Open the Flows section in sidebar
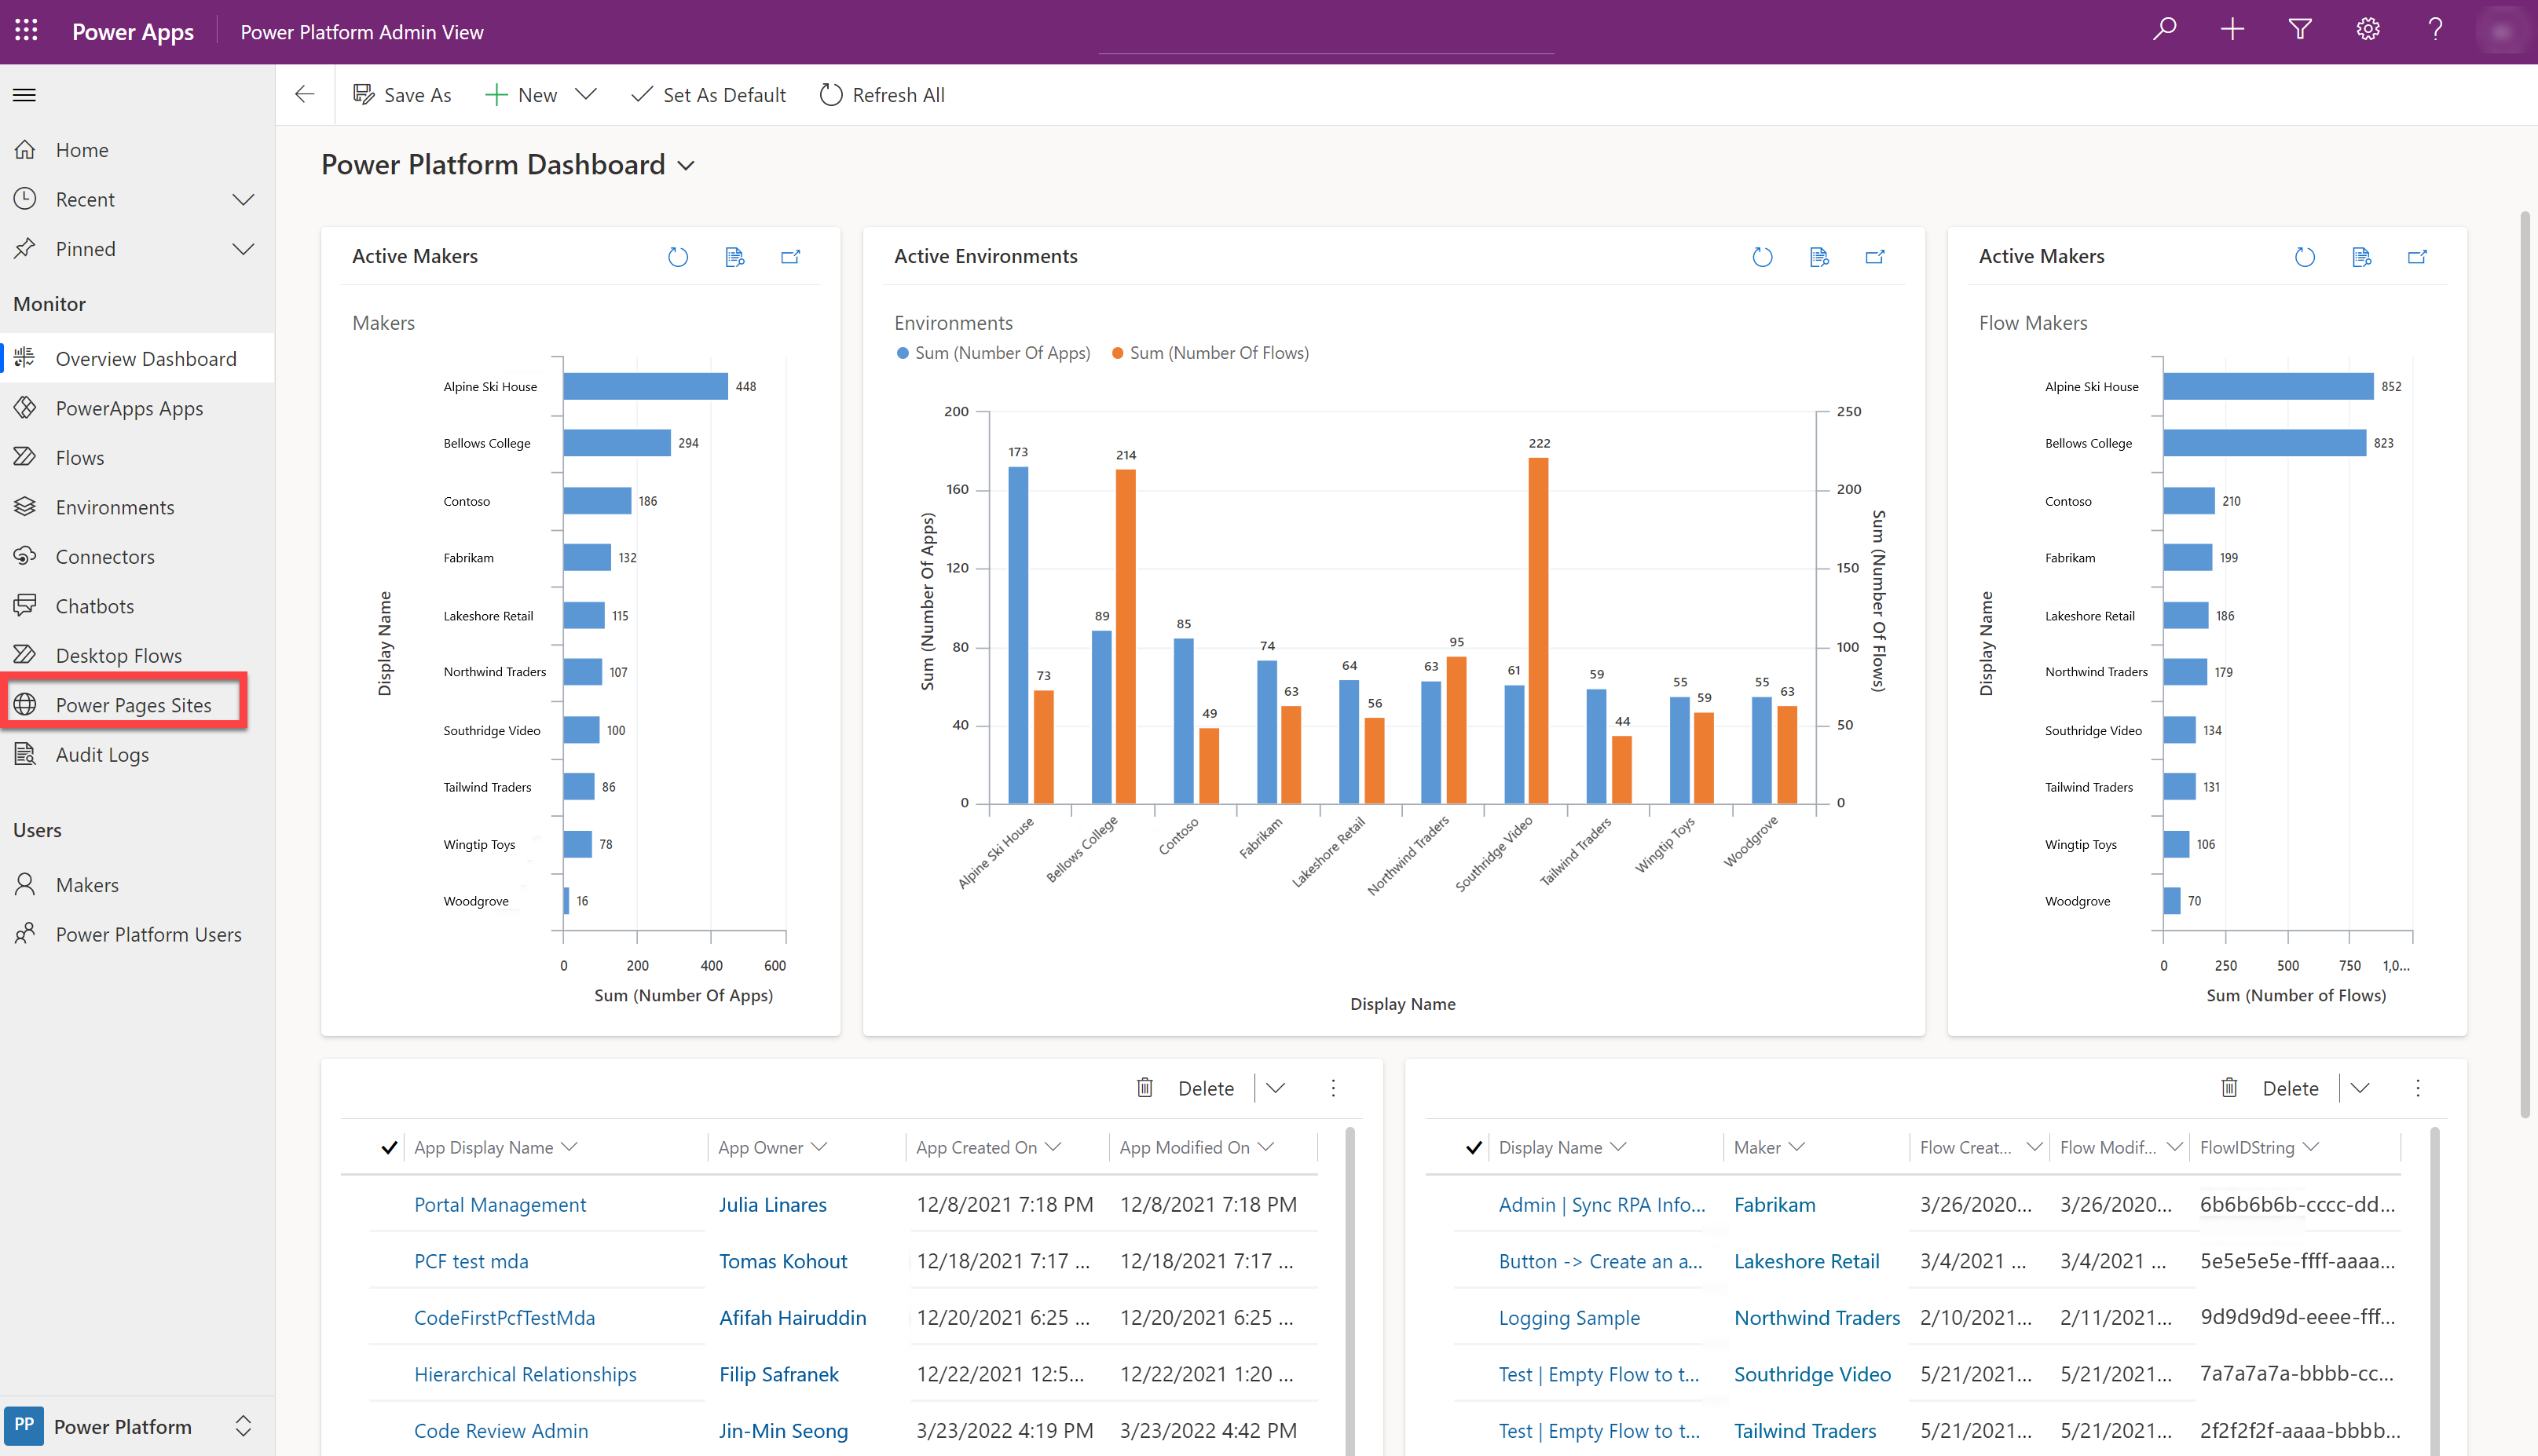 pyautogui.click(x=79, y=457)
